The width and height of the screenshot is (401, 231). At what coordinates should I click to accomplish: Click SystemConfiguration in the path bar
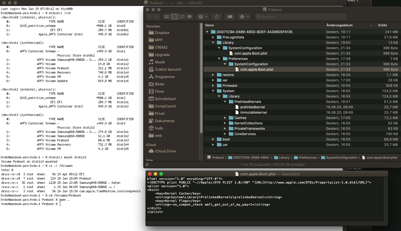pos(339,157)
